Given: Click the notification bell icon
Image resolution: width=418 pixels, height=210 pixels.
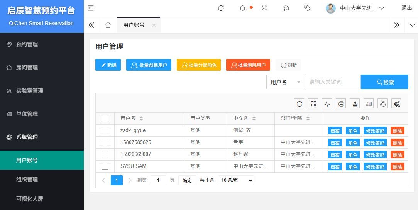Looking at the screenshot, I should pos(242,8).
